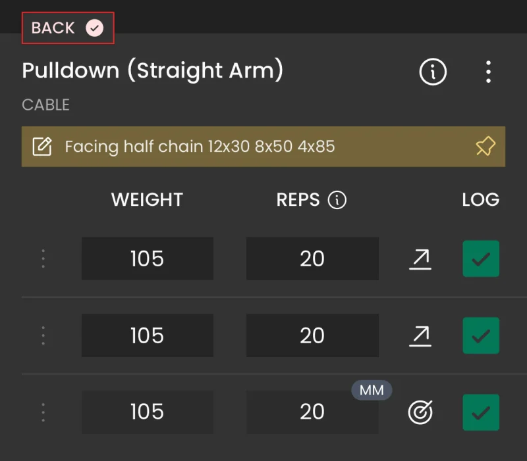The width and height of the screenshot is (527, 461).
Task: Open the exercise info circle icon
Action: tap(433, 72)
